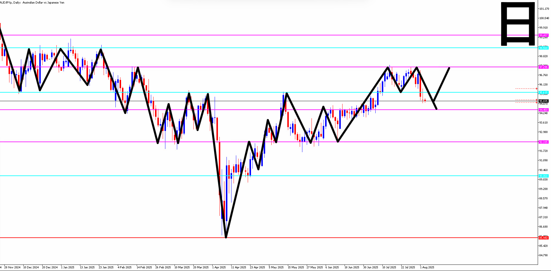The width and height of the screenshot is (551, 271).
Task: Click the 28 Nov 2024 date label
Action: [12, 267]
